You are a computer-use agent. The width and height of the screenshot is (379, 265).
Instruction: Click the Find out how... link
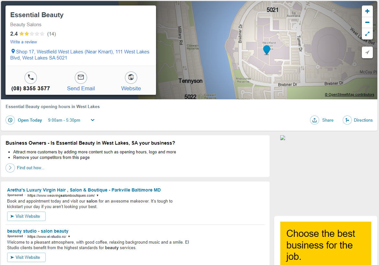[x=31, y=168]
